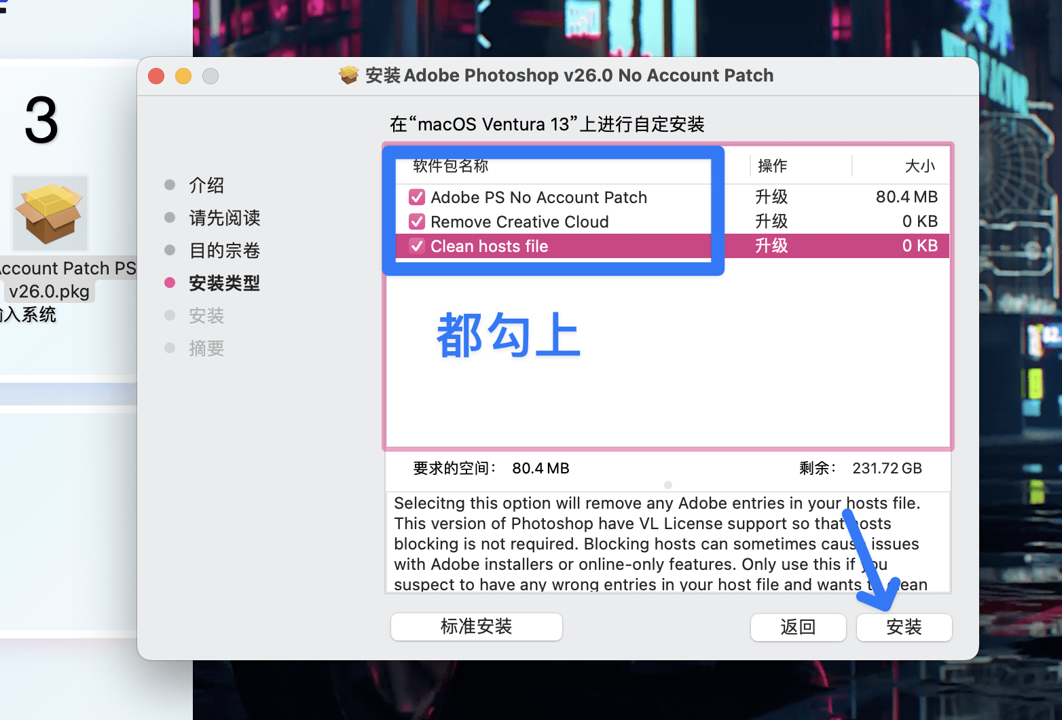The width and height of the screenshot is (1062, 720).
Task: Click the package icon in the installer title bar
Action: (348, 75)
